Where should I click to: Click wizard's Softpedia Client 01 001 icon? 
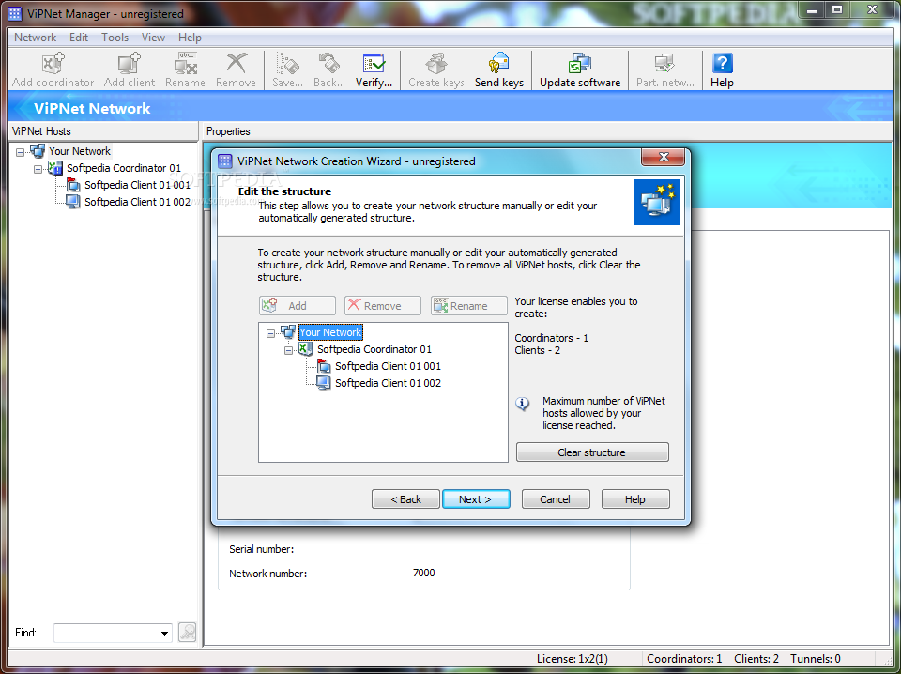click(324, 366)
